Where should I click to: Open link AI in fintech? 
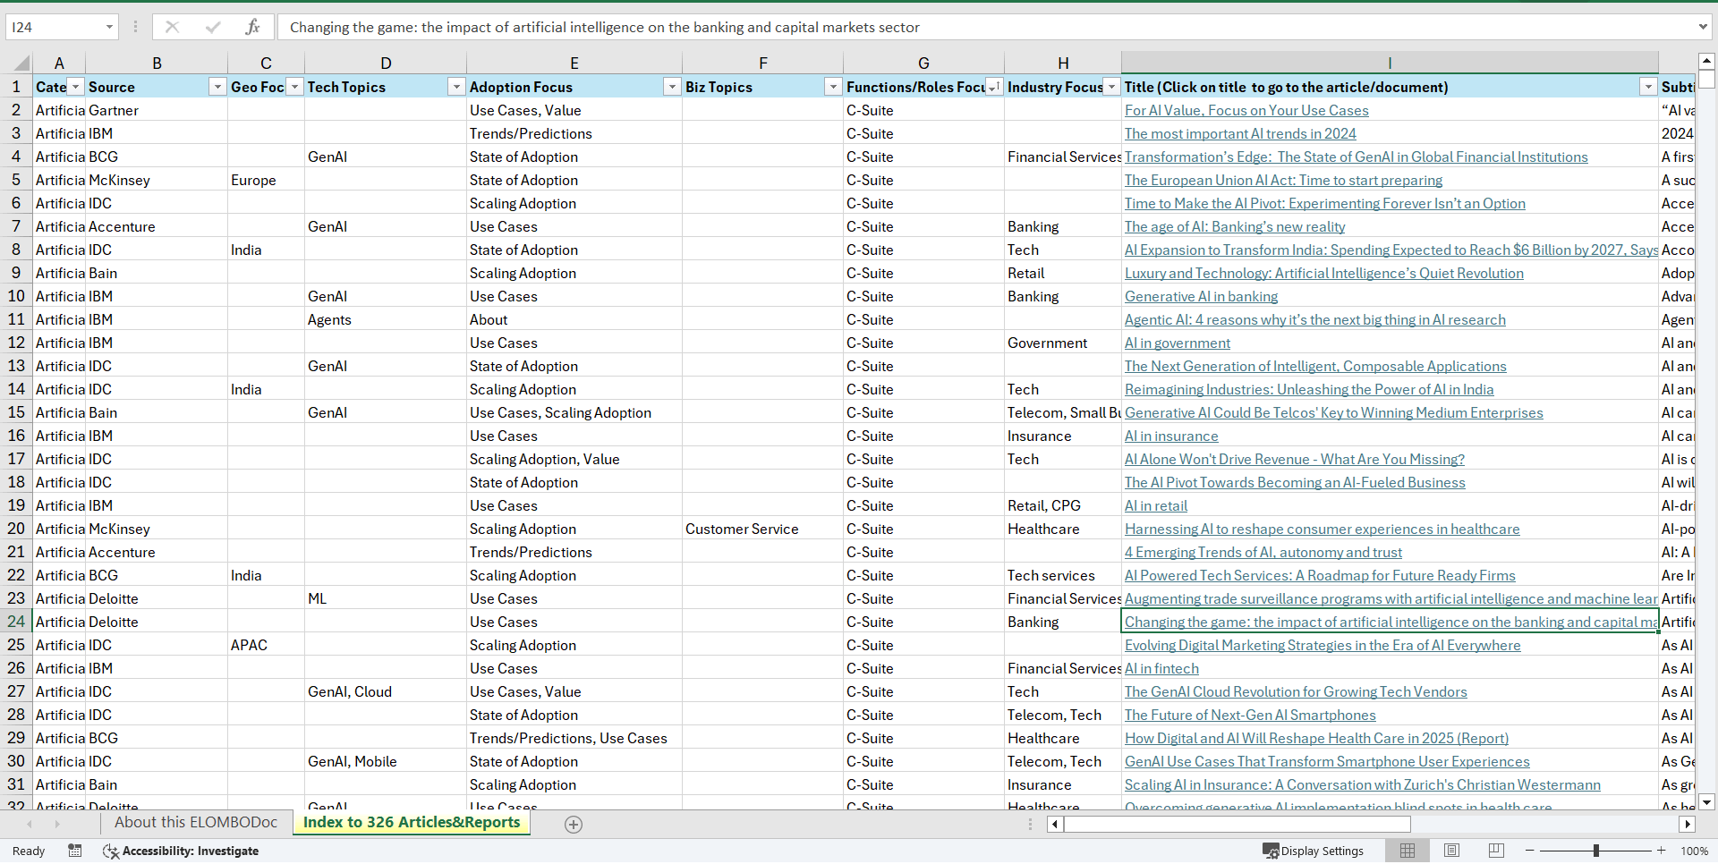[x=1161, y=669]
